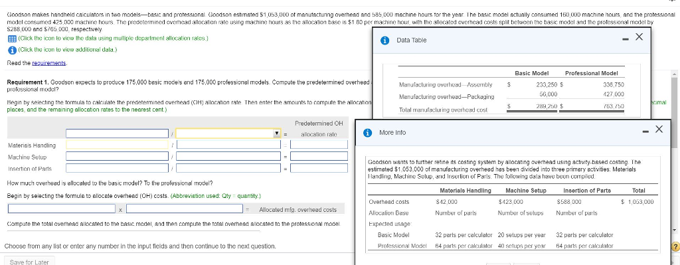Click the $423,000 overhead cost value
Viewport: 680px width, 265px height.
pos(511,202)
